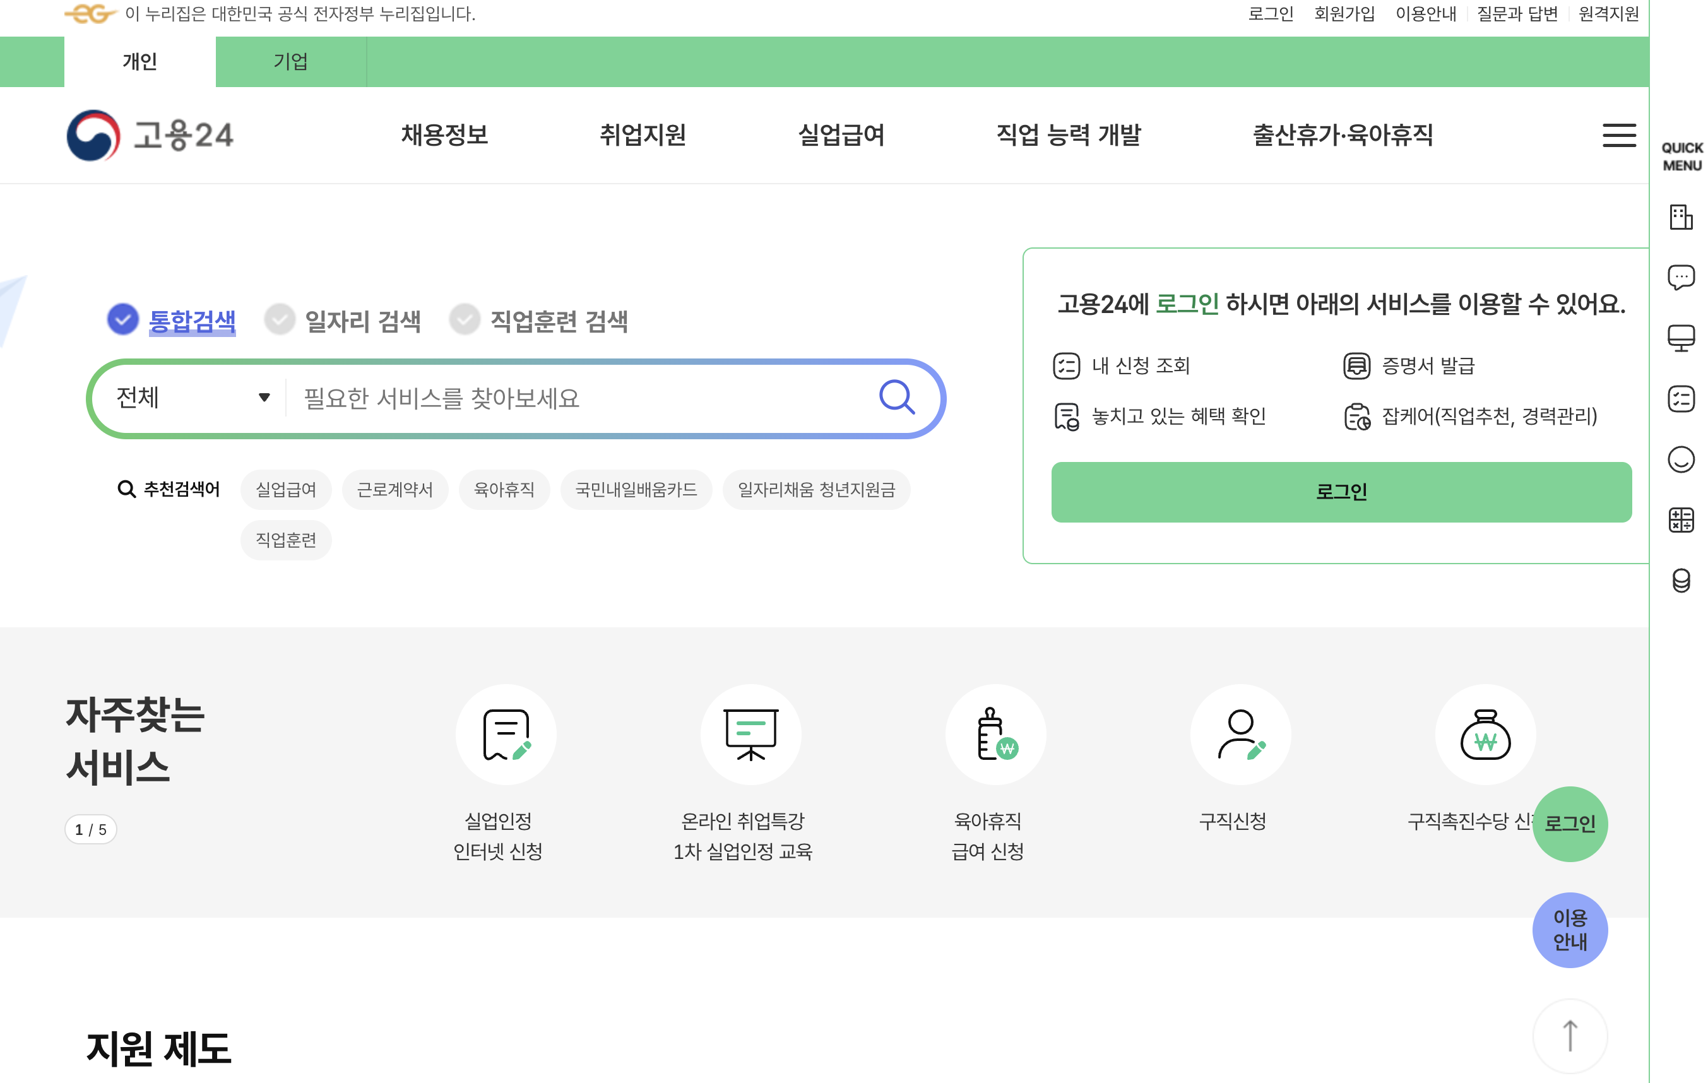The image size is (1708, 1083).
Task: Switch to the 기업 tab
Action: (290, 62)
